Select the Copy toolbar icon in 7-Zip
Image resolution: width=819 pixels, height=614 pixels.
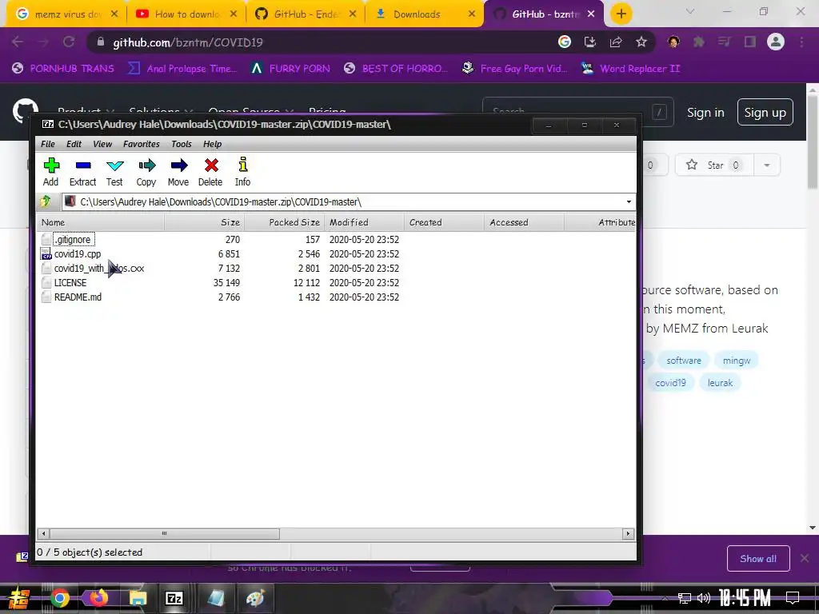146,172
